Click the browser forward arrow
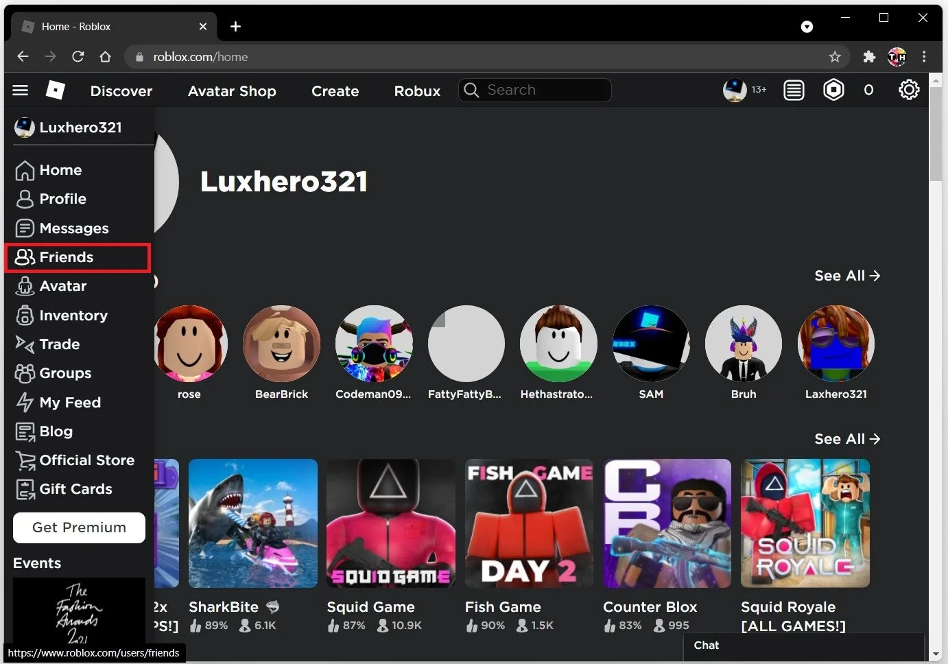 pos(50,56)
